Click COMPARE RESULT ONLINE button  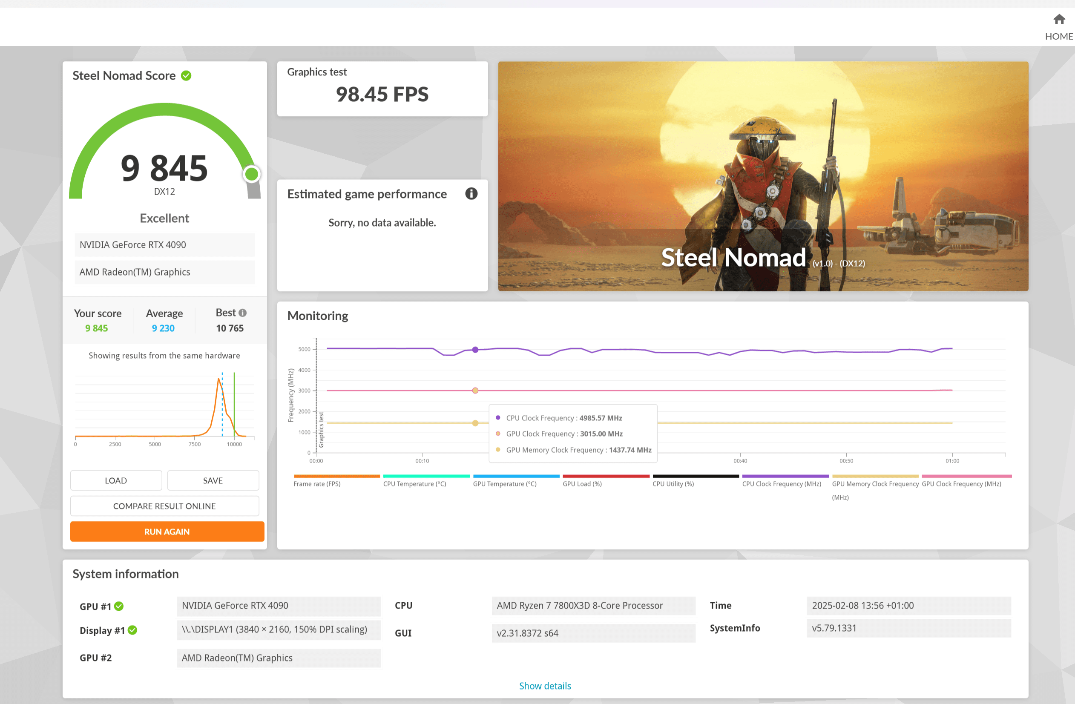[164, 506]
